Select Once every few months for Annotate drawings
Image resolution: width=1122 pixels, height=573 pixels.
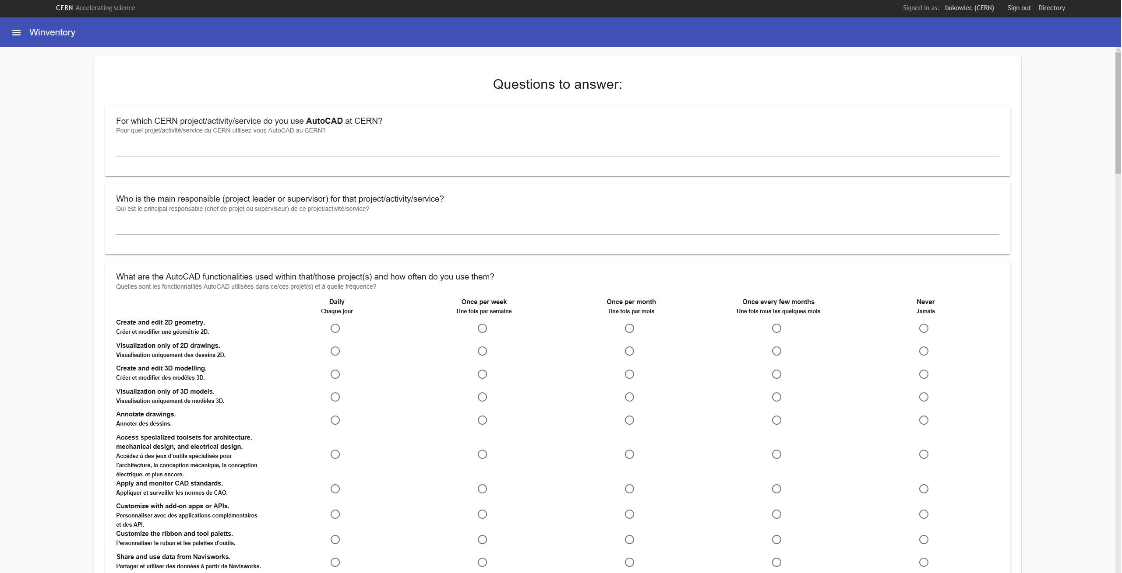[x=776, y=420]
